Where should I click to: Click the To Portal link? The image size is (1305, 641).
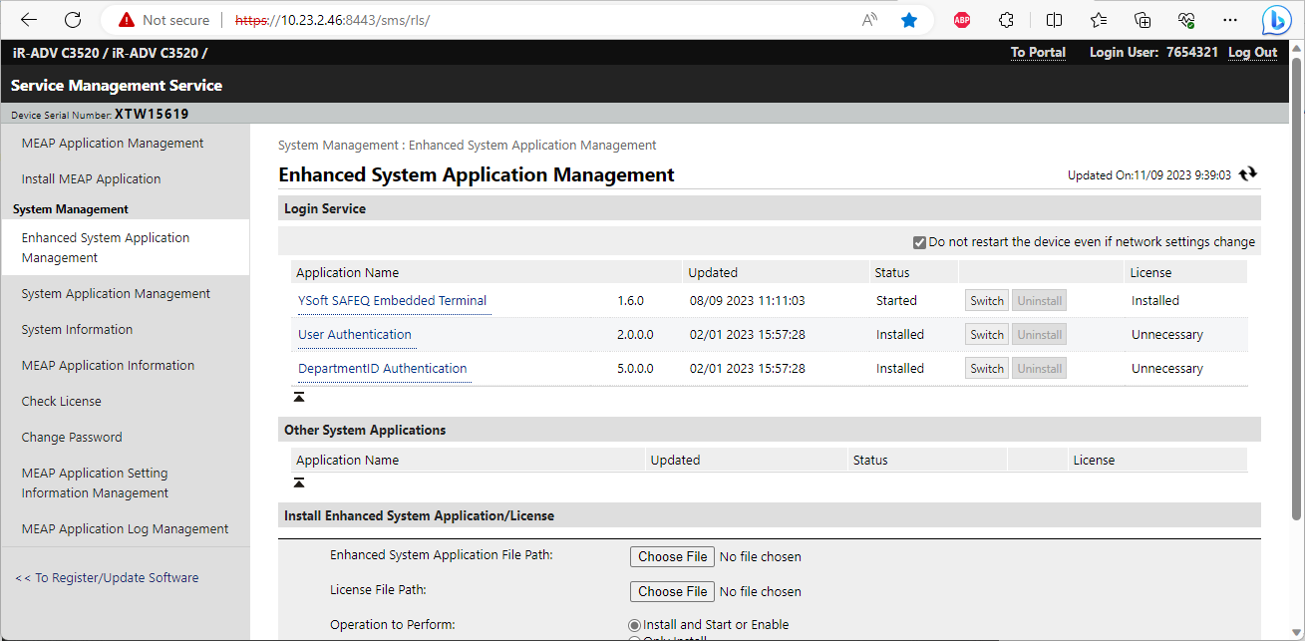click(1038, 53)
